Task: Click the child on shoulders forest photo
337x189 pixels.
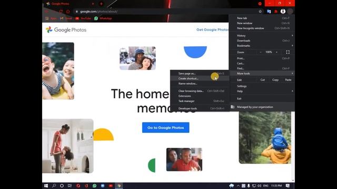Action: (x=265, y=138)
